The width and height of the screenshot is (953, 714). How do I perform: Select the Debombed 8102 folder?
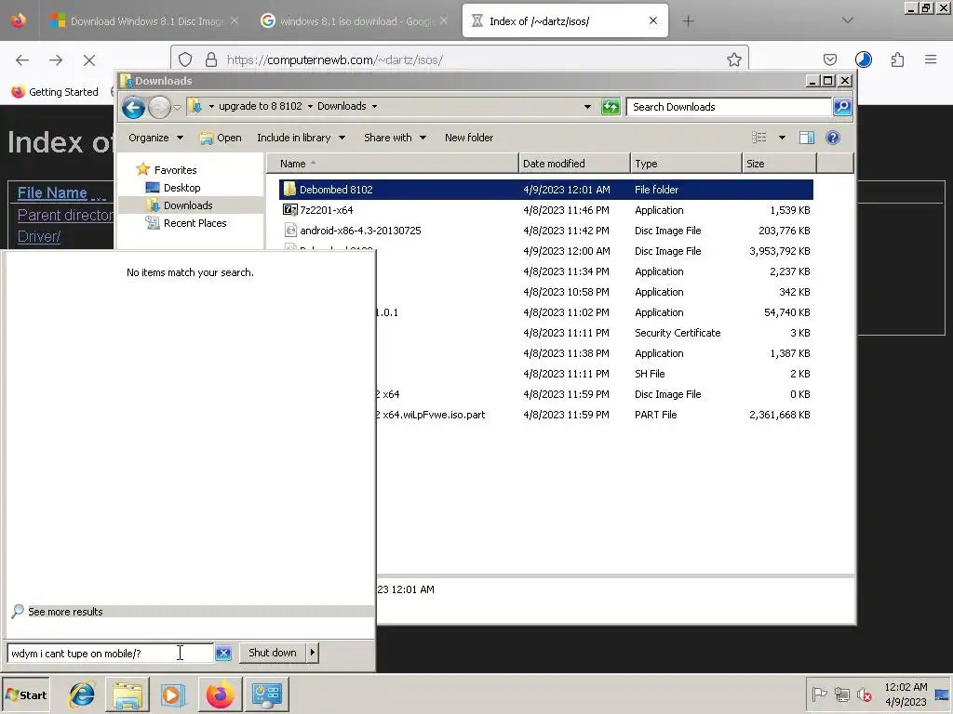click(545, 190)
